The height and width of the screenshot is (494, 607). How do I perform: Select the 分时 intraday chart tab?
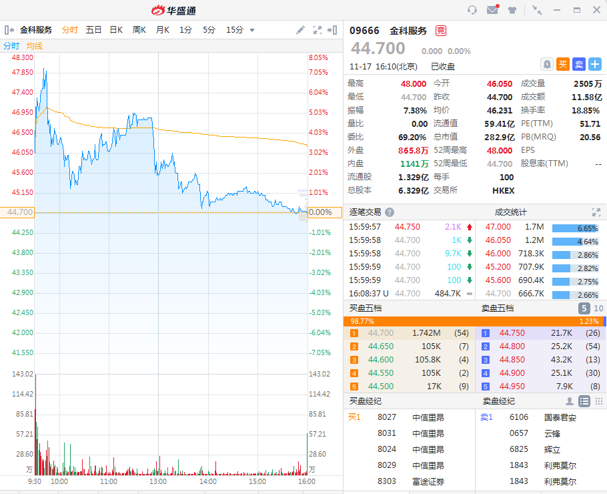(69, 30)
